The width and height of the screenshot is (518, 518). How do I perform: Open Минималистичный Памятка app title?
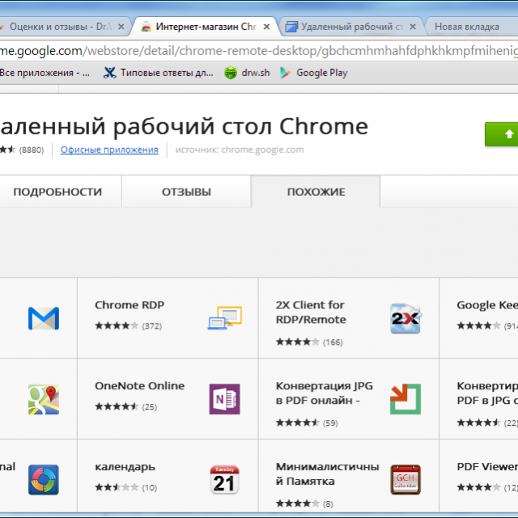tap(327, 474)
